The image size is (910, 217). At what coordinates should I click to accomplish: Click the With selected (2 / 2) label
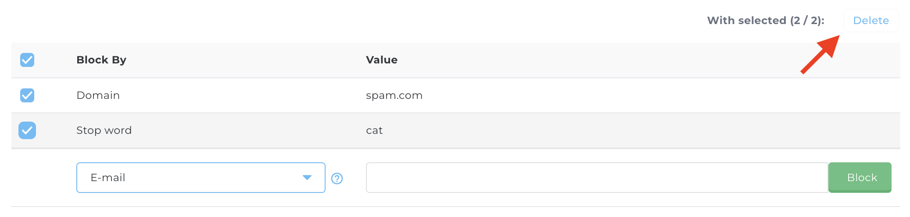click(x=766, y=21)
